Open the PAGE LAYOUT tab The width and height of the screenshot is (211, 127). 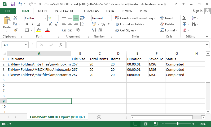pos(65,11)
